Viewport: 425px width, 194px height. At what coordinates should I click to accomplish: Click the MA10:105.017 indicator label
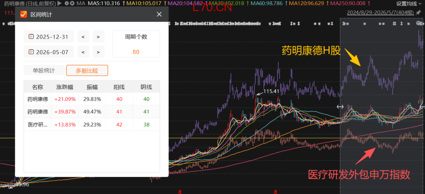point(144,3)
